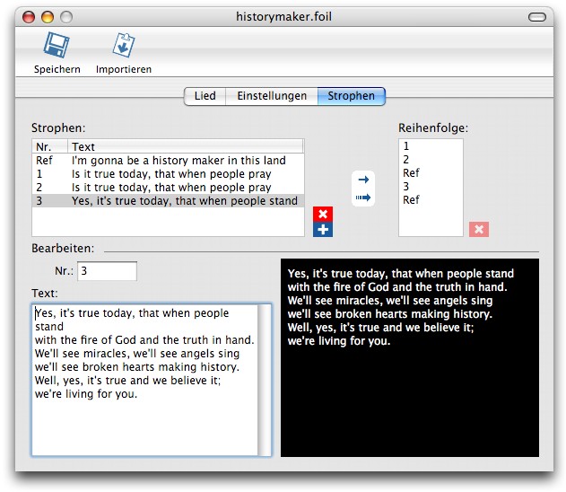
Task: Click the Importieren toolbar icon
Action: (x=123, y=46)
